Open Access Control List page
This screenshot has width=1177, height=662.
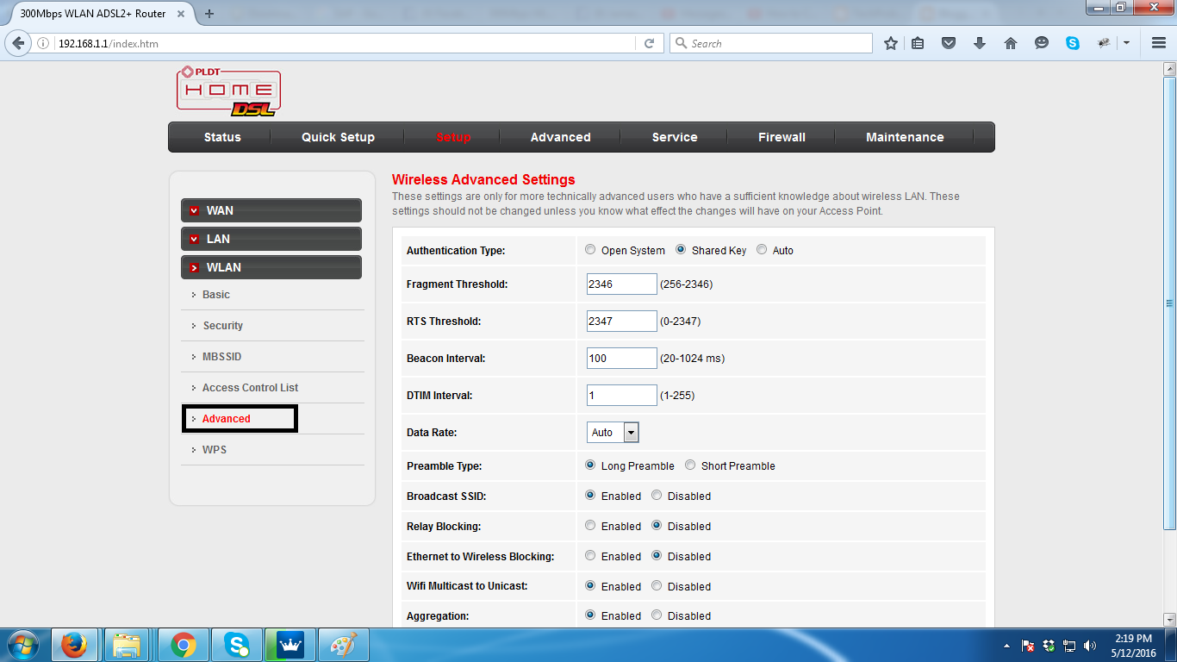click(250, 388)
